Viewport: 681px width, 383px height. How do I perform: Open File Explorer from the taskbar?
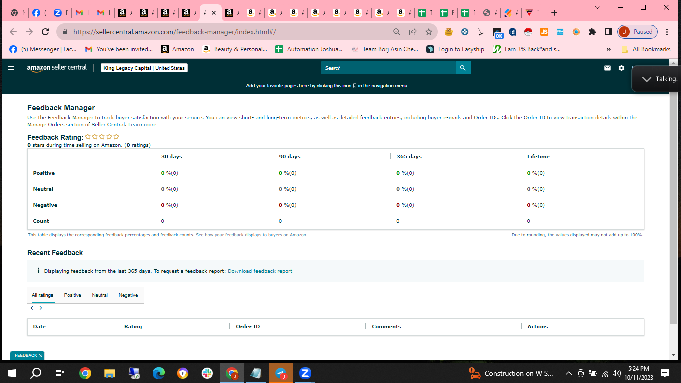(x=110, y=373)
